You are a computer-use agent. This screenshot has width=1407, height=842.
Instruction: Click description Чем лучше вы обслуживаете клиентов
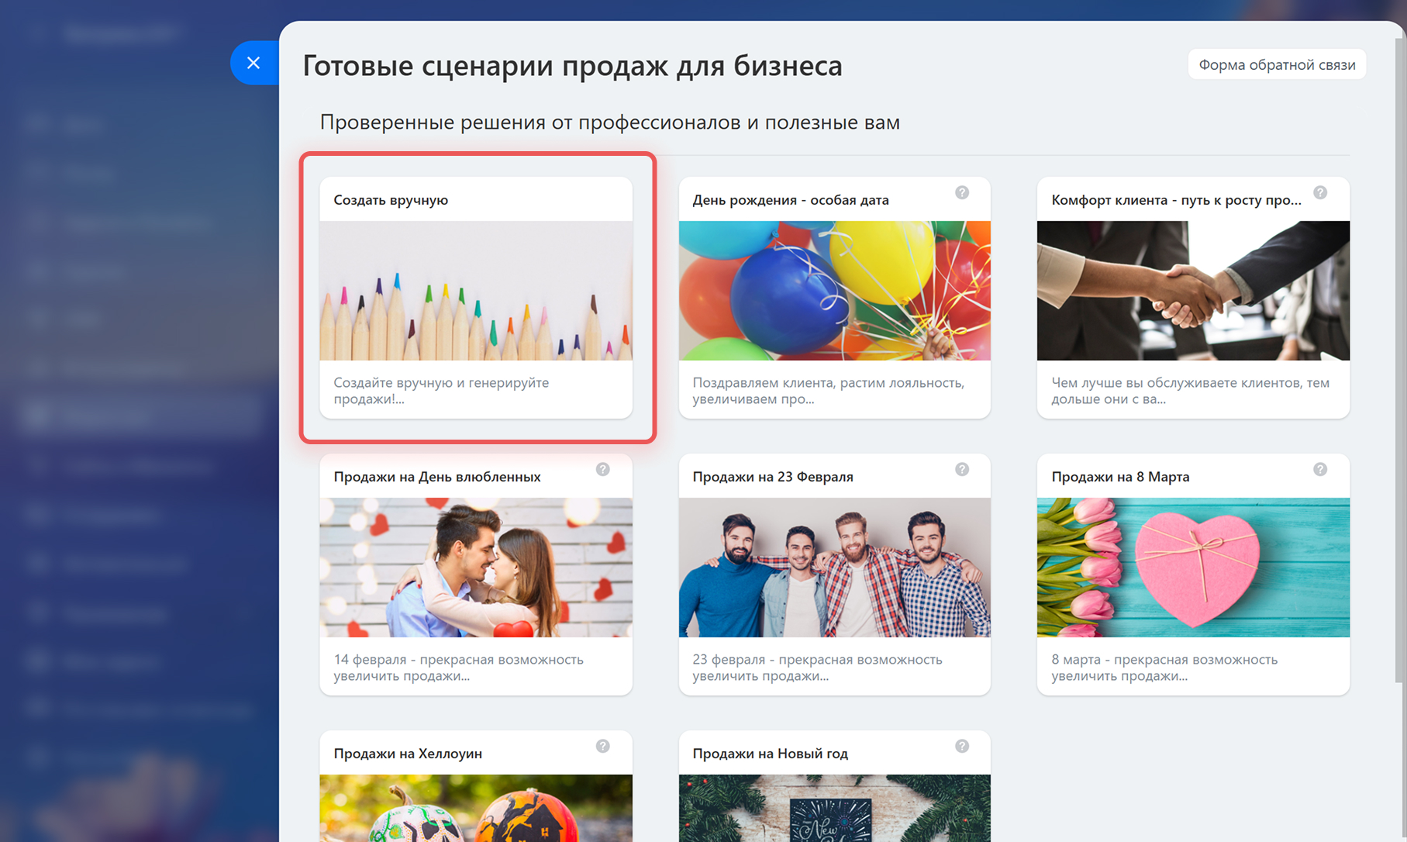(1190, 391)
